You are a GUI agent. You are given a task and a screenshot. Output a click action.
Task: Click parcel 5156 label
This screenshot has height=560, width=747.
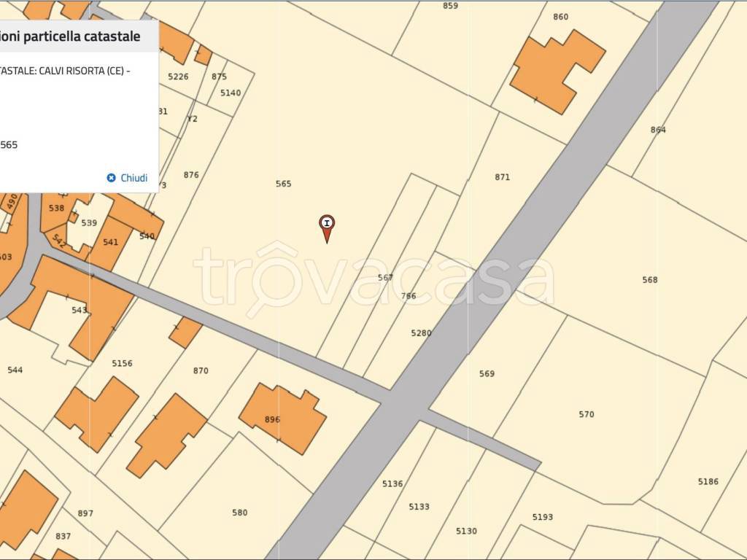click(x=122, y=363)
